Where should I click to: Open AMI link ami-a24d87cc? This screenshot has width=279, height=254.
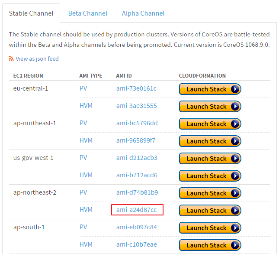(x=137, y=210)
